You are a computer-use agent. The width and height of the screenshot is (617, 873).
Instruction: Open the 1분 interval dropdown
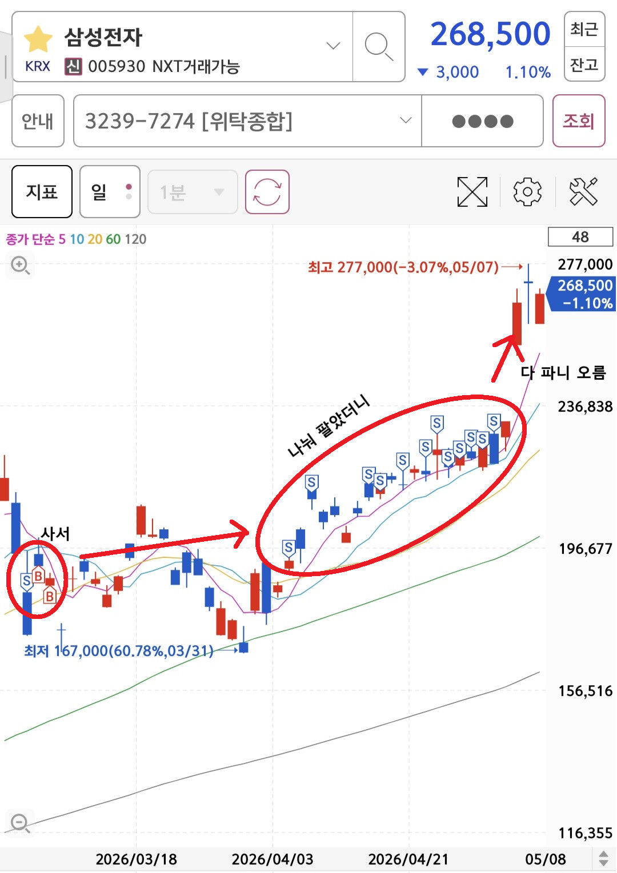pyautogui.click(x=193, y=192)
